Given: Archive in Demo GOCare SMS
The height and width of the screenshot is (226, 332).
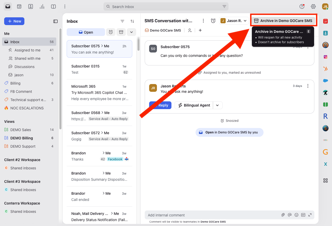Looking at the screenshot, I should point(283,21).
